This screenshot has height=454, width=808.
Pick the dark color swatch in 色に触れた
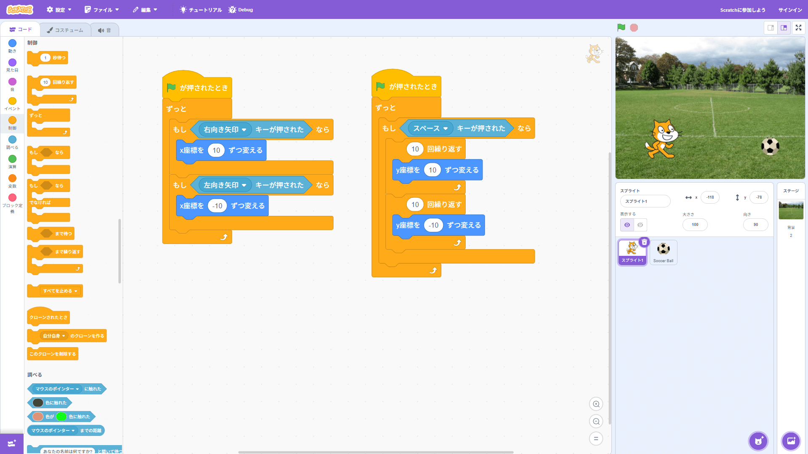pos(38,403)
